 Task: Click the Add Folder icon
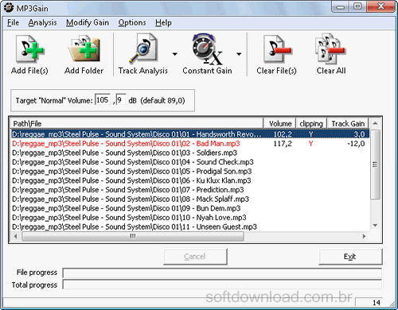(84, 49)
